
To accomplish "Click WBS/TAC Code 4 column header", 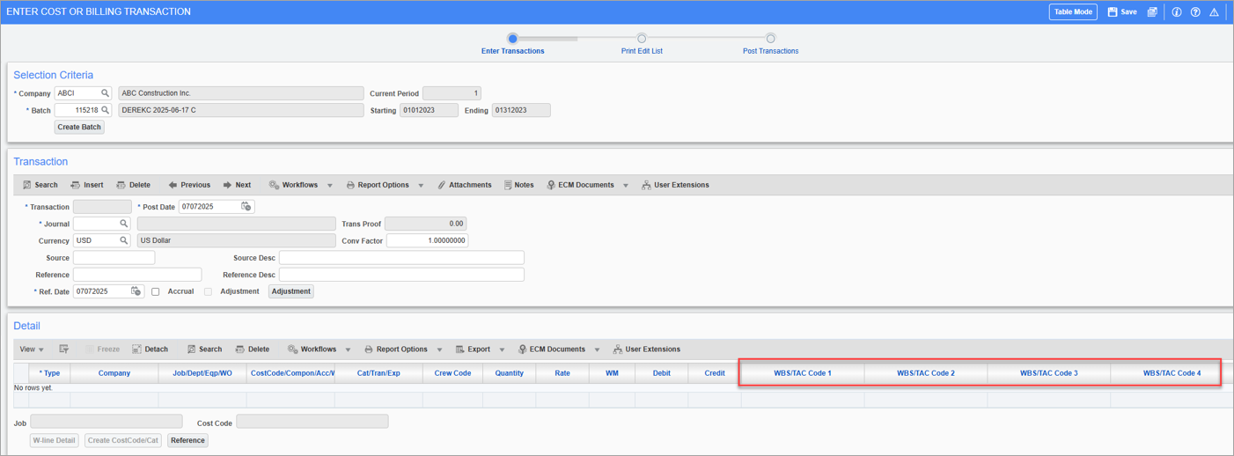I will pyautogui.click(x=1172, y=373).
